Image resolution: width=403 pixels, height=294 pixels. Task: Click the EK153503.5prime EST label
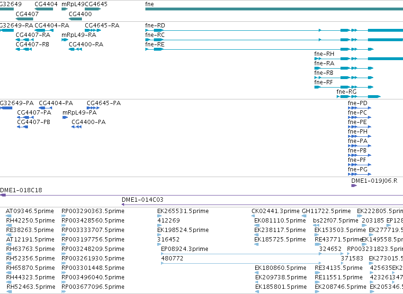(x=340, y=230)
